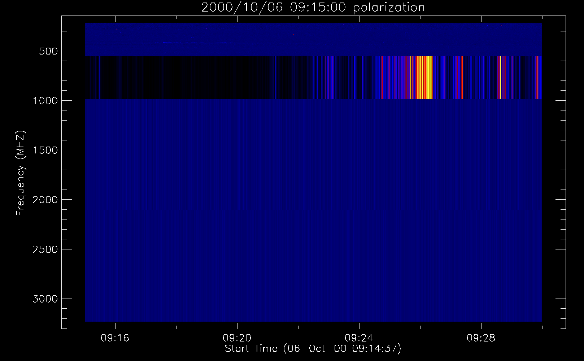584x361 pixels.
Task: Click the 2000 frequency tick label
Action: point(45,200)
